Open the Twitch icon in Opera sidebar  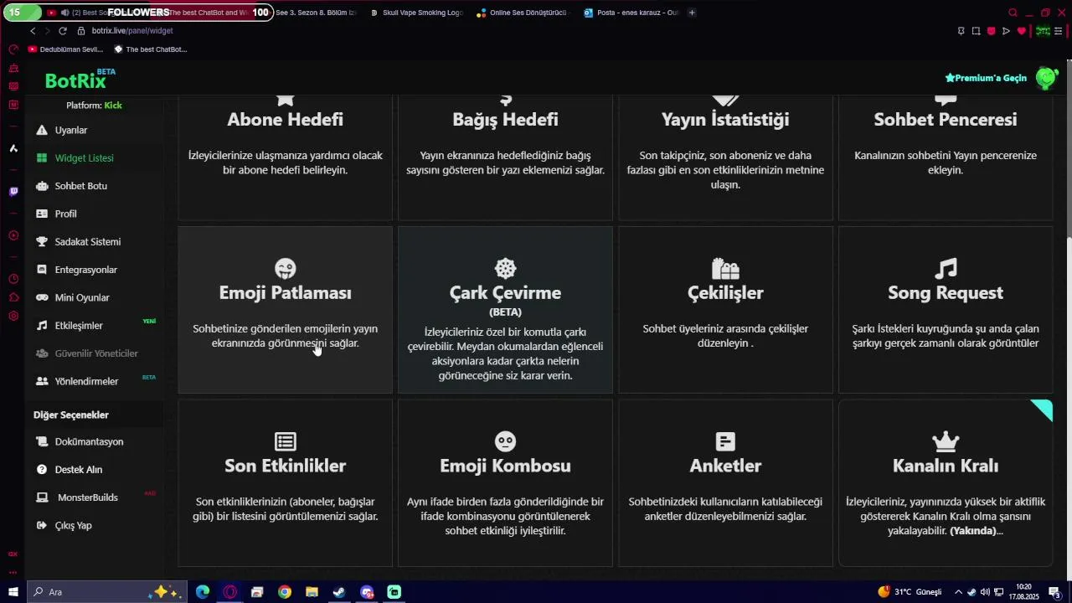coord(13,192)
